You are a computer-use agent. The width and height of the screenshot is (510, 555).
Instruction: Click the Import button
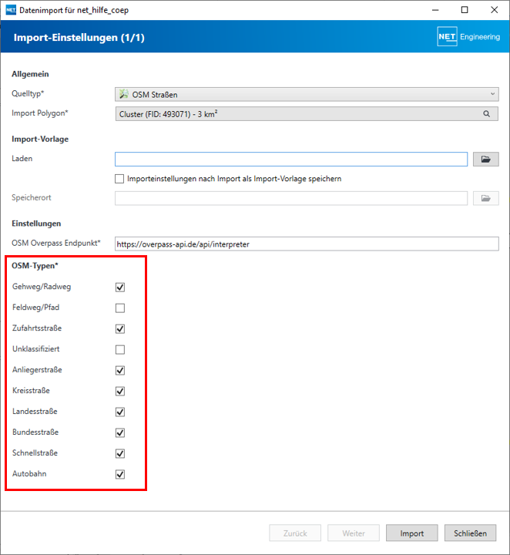(412, 533)
